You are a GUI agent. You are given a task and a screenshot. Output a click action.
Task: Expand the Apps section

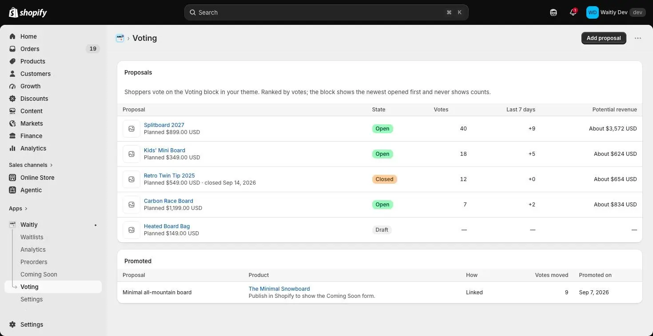click(x=18, y=209)
